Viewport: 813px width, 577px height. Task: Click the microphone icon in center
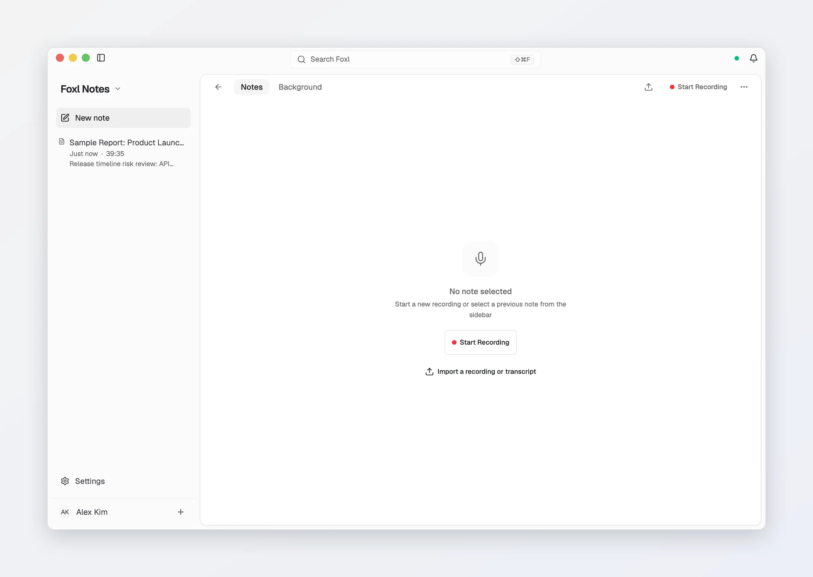click(480, 259)
